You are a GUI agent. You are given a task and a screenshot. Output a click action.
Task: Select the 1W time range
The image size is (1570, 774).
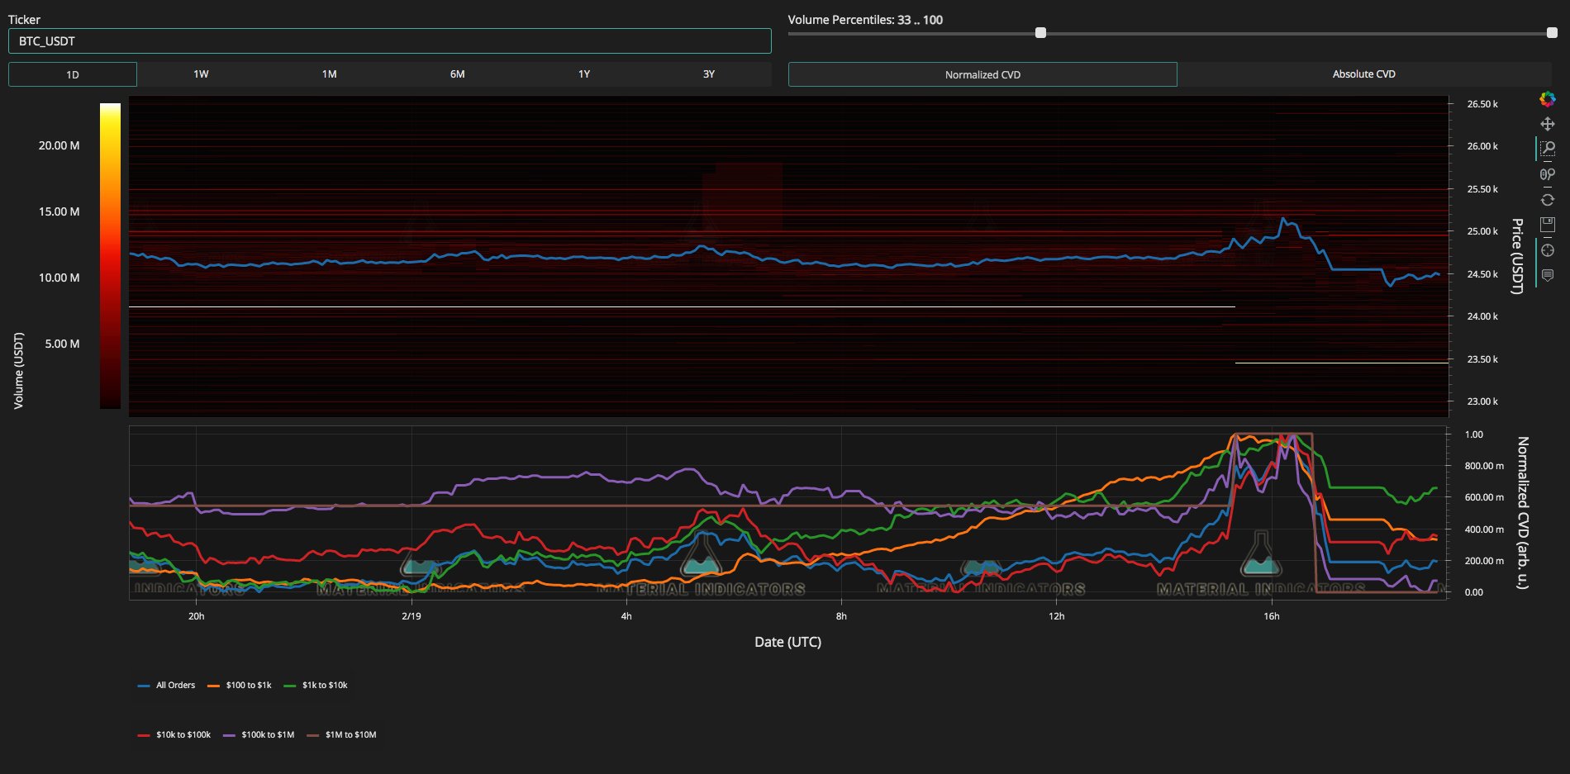tap(201, 74)
